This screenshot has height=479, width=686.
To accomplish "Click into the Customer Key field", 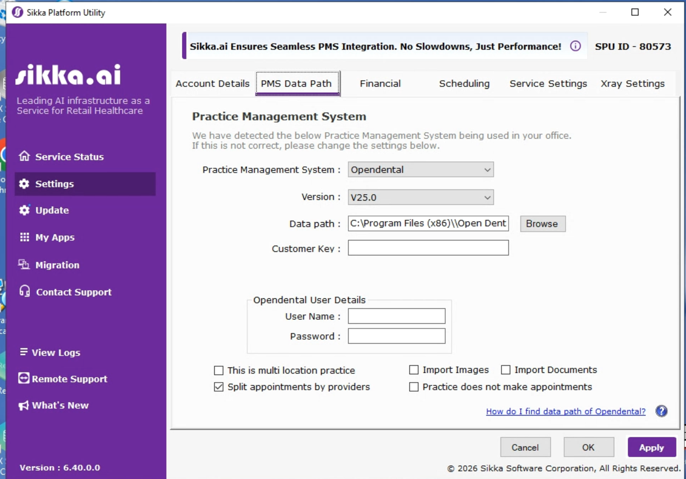I will [x=428, y=248].
